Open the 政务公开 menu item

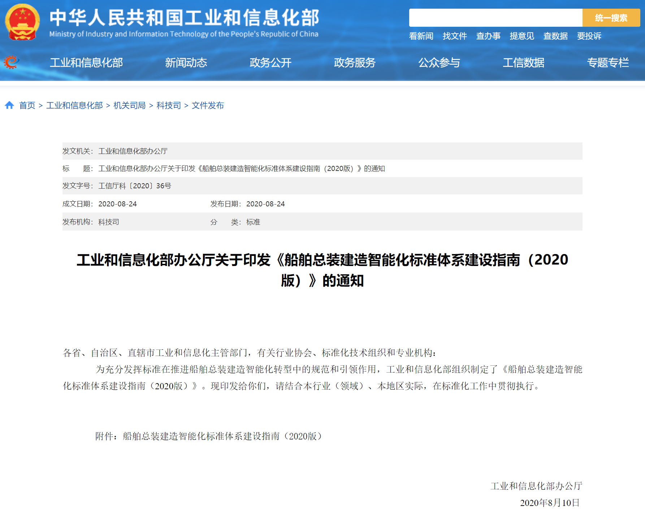coord(270,63)
